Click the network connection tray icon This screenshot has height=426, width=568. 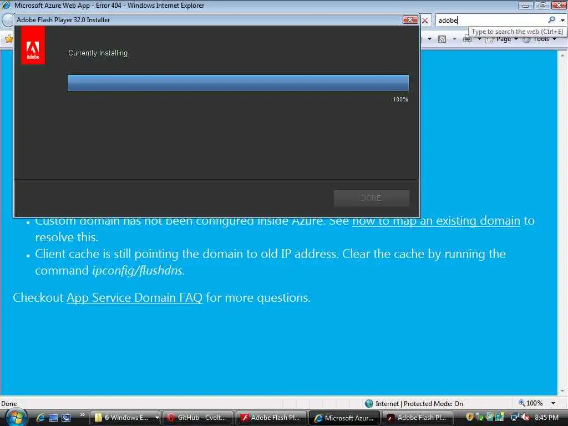tap(515, 417)
